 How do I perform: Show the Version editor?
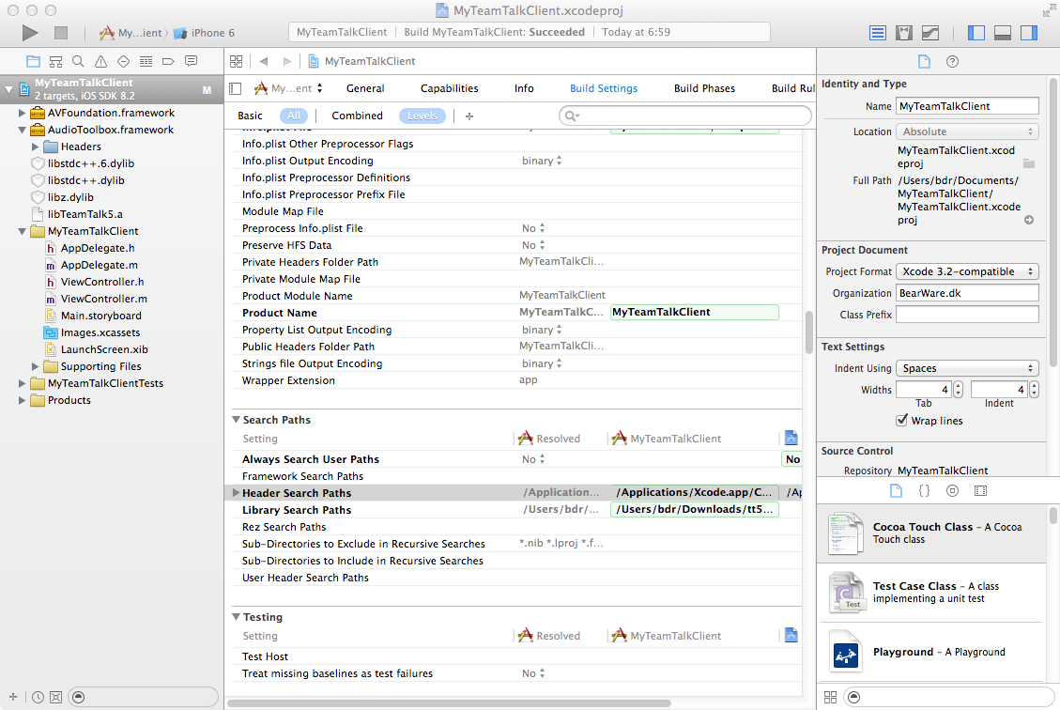pyautogui.click(x=930, y=33)
